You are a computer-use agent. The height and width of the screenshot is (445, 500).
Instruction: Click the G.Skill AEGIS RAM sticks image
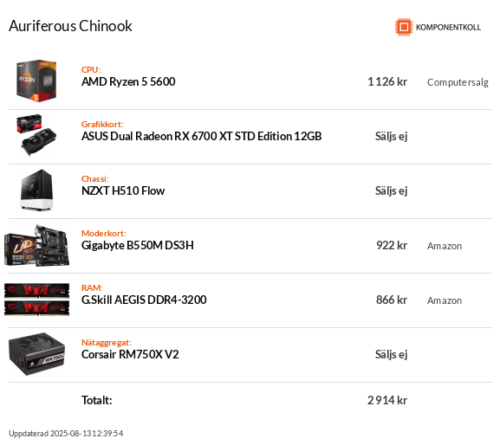36,300
